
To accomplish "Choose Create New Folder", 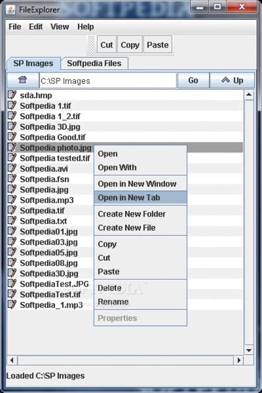I will coord(140,214).
